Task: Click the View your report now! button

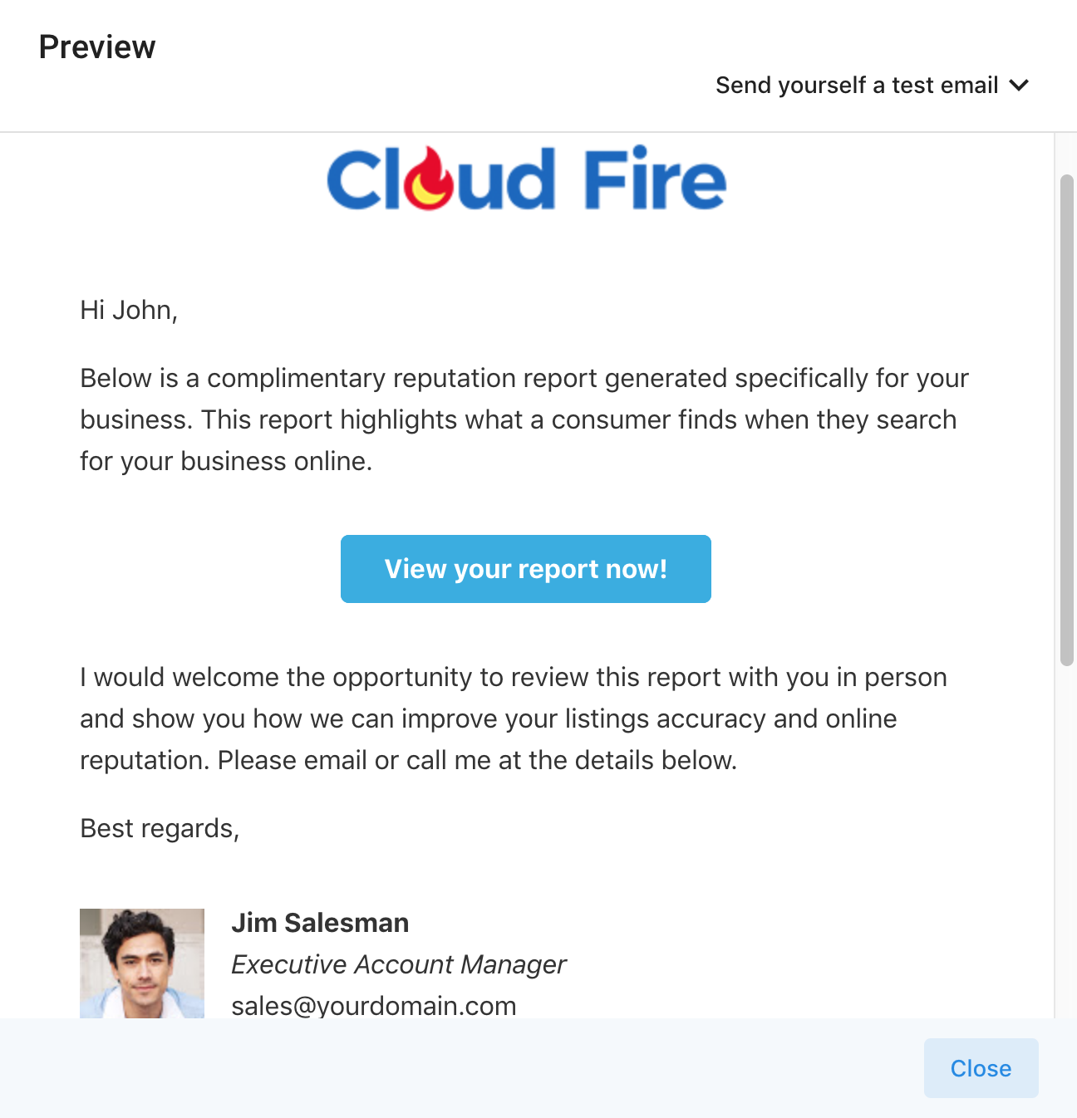Action: click(525, 569)
